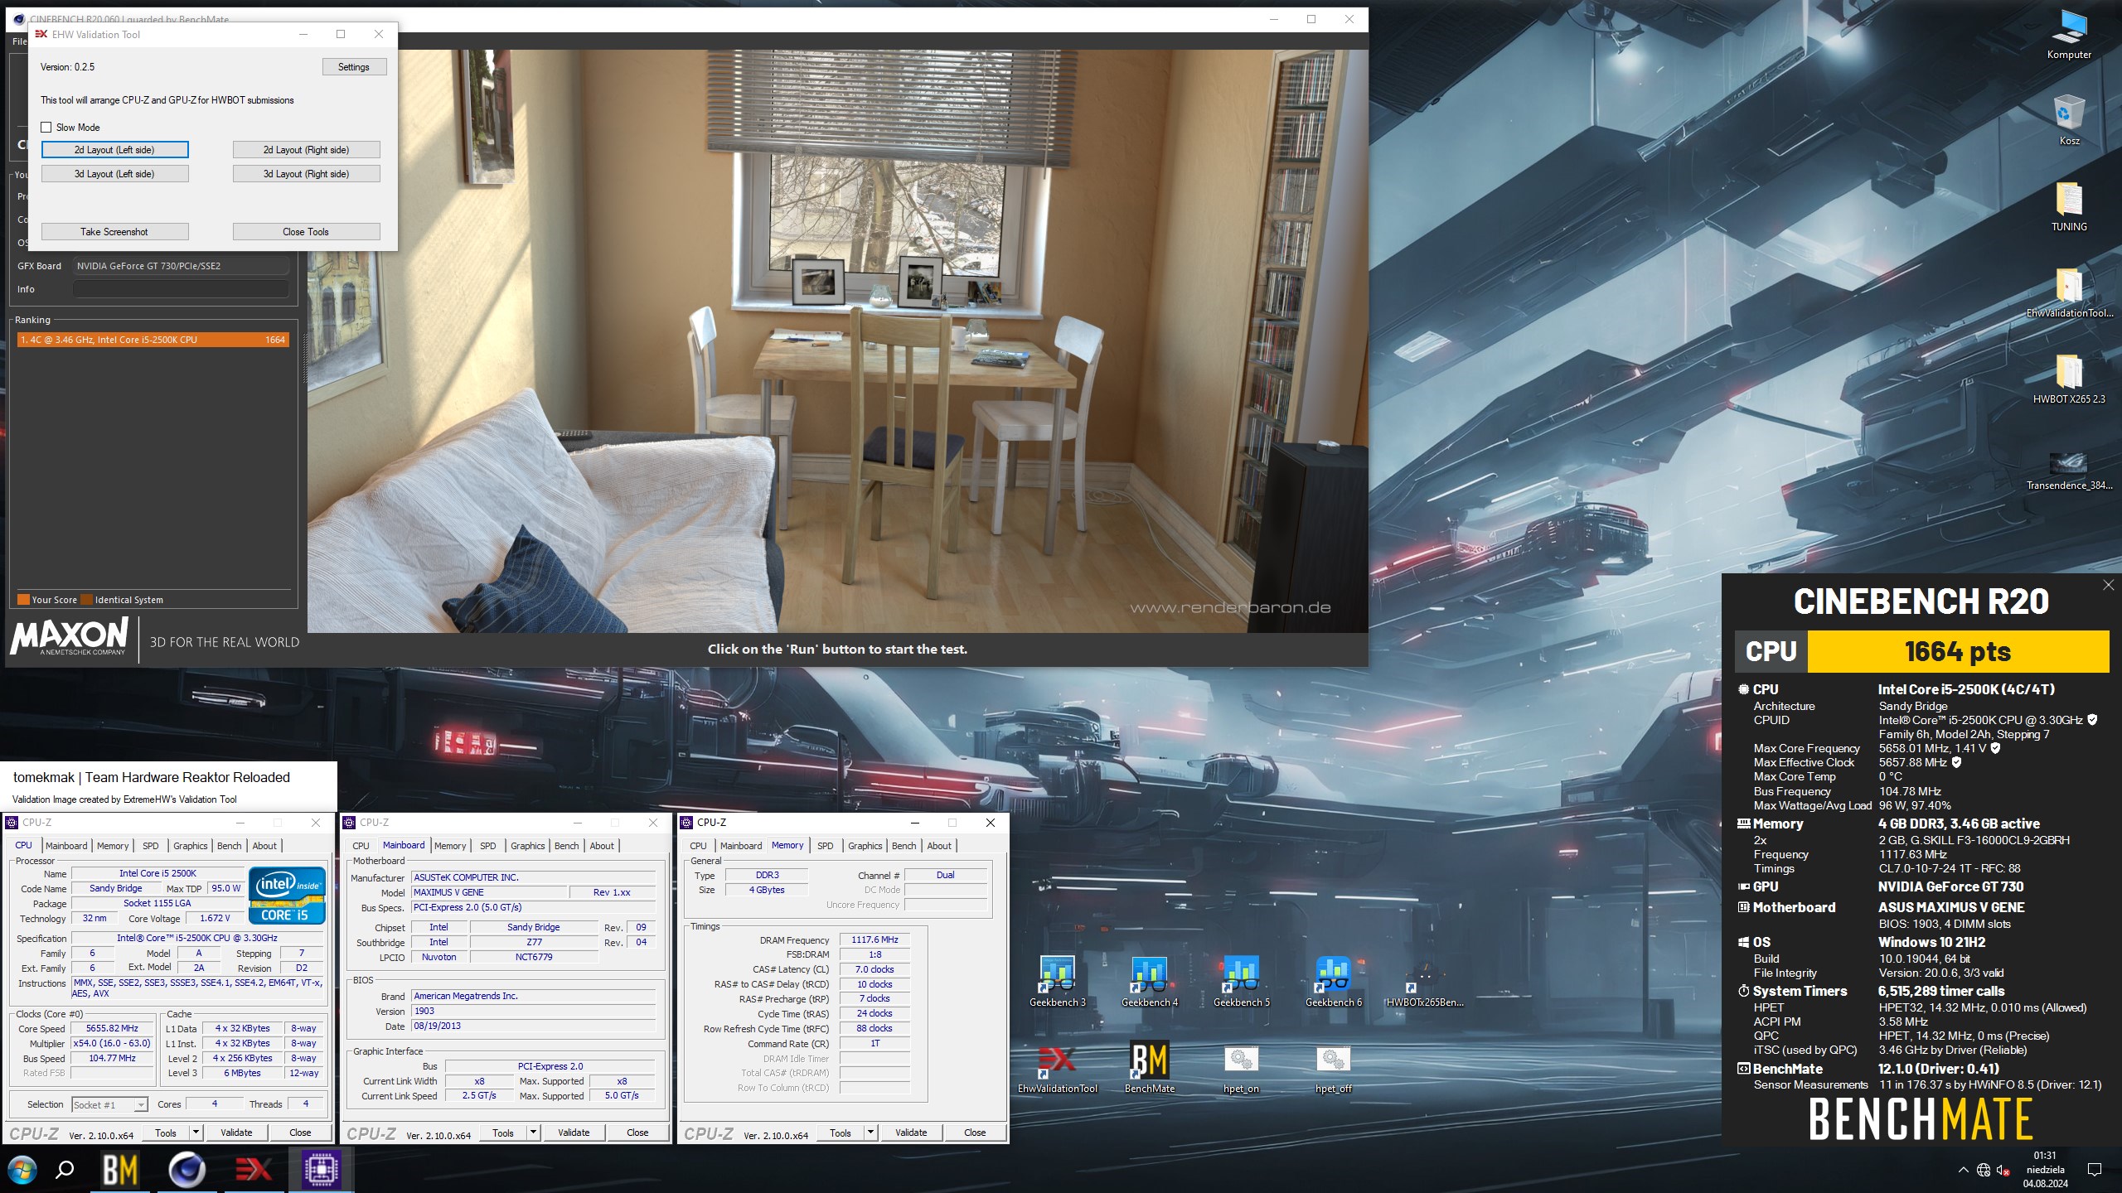Choose 2d Layout (Right side)
This screenshot has height=1193, width=2122.
coord(306,150)
